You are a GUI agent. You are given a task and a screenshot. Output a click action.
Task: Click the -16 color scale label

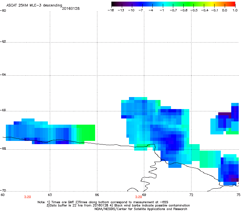(x=111, y=10)
